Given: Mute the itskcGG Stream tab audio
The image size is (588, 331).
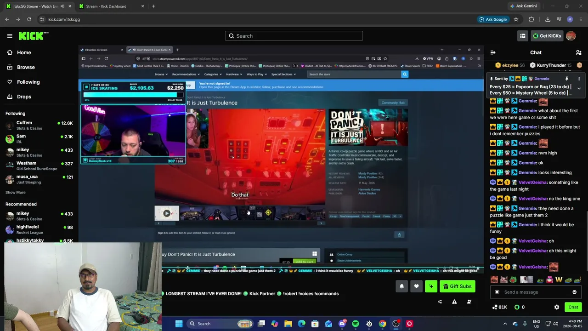Looking at the screenshot, I should tap(62, 6).
